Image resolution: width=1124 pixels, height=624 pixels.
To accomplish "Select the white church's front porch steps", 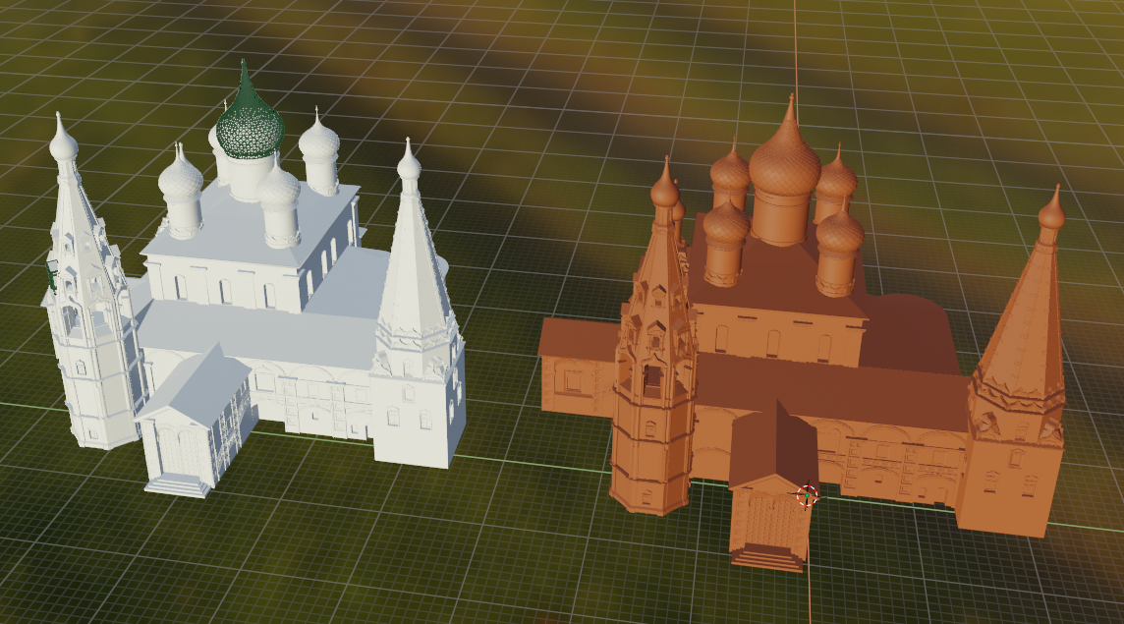I will 178,484.
